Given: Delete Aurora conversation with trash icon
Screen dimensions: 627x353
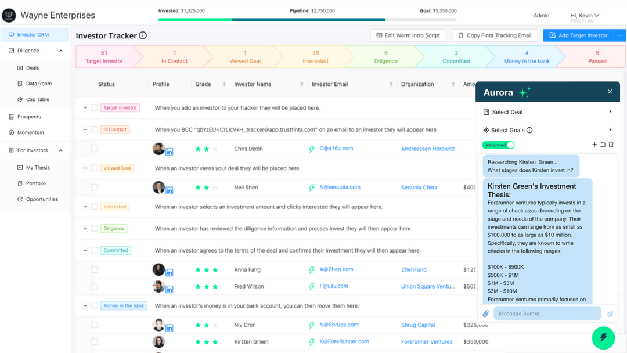Looking at the screenshot, I should tap(611, 145).
